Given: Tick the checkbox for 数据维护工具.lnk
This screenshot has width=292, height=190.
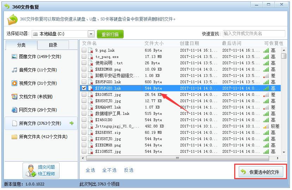Looking at the screenshot, I should [x=84, y=113].
